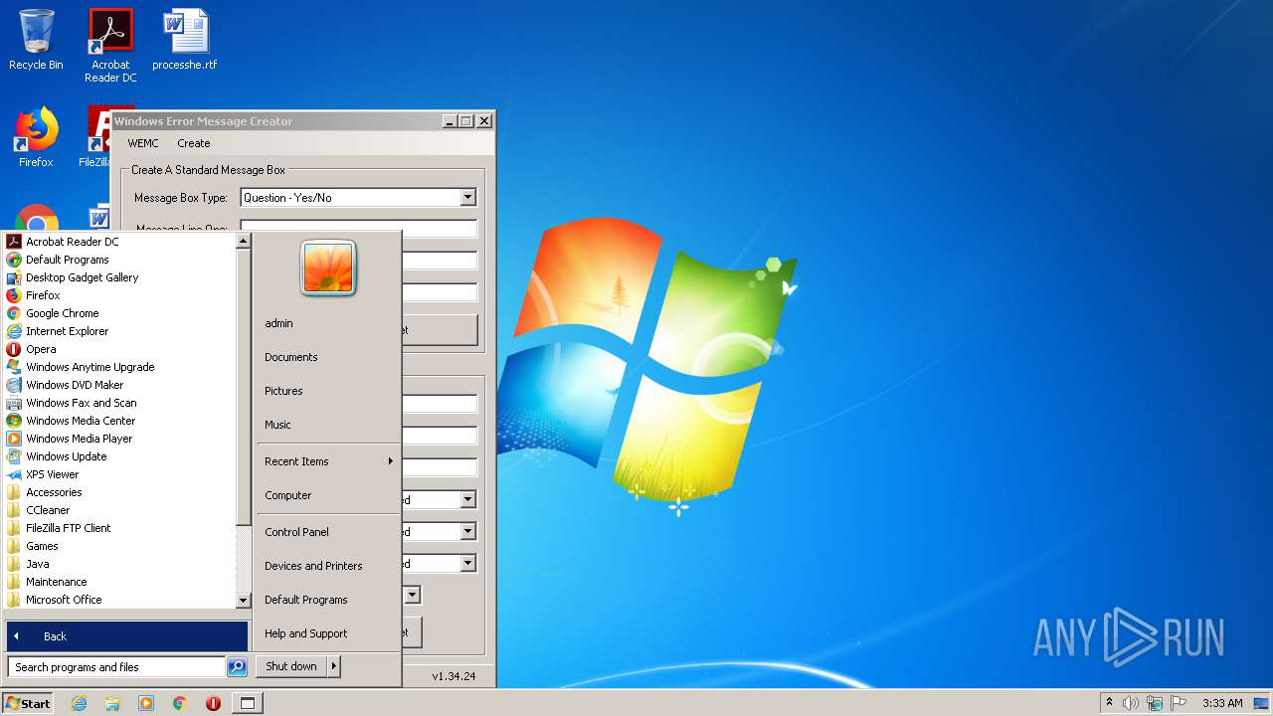Open Control Panel from Start menu
The width and height of the screenshot is (1273, 716).
point(328,532)
